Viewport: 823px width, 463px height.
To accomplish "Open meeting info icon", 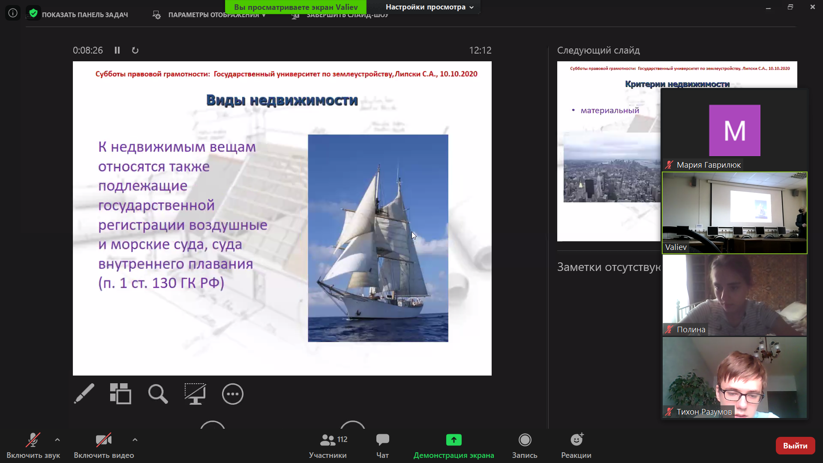I will (13, 13).
